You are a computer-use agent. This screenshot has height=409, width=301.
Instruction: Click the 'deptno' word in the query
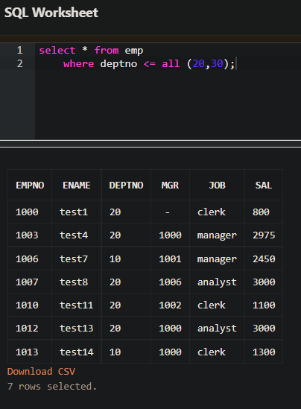pyautogui.click(x=118, y=64)
